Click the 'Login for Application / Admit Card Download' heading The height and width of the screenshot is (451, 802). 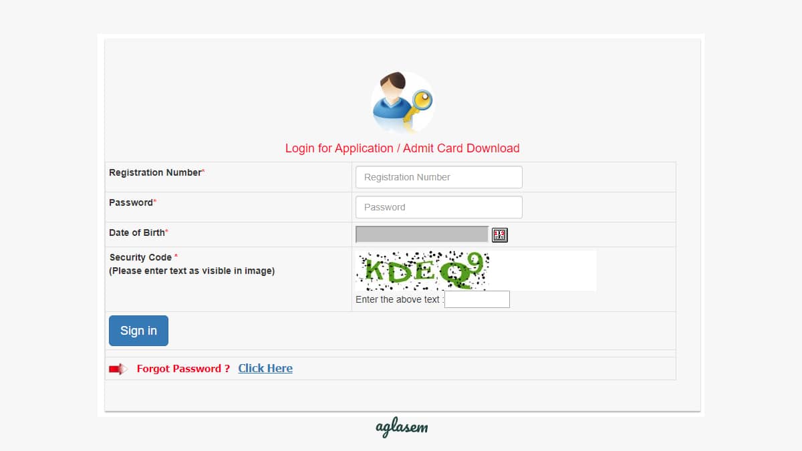click(x=402, y=148)
